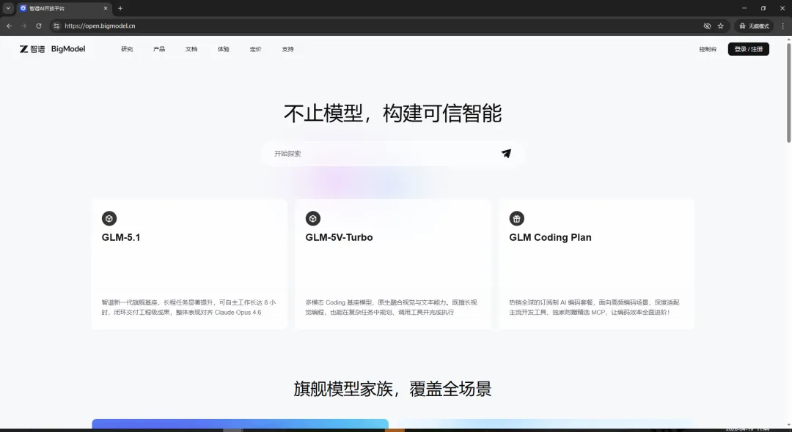Click the browser forward arrow

[x=23, y=26]
